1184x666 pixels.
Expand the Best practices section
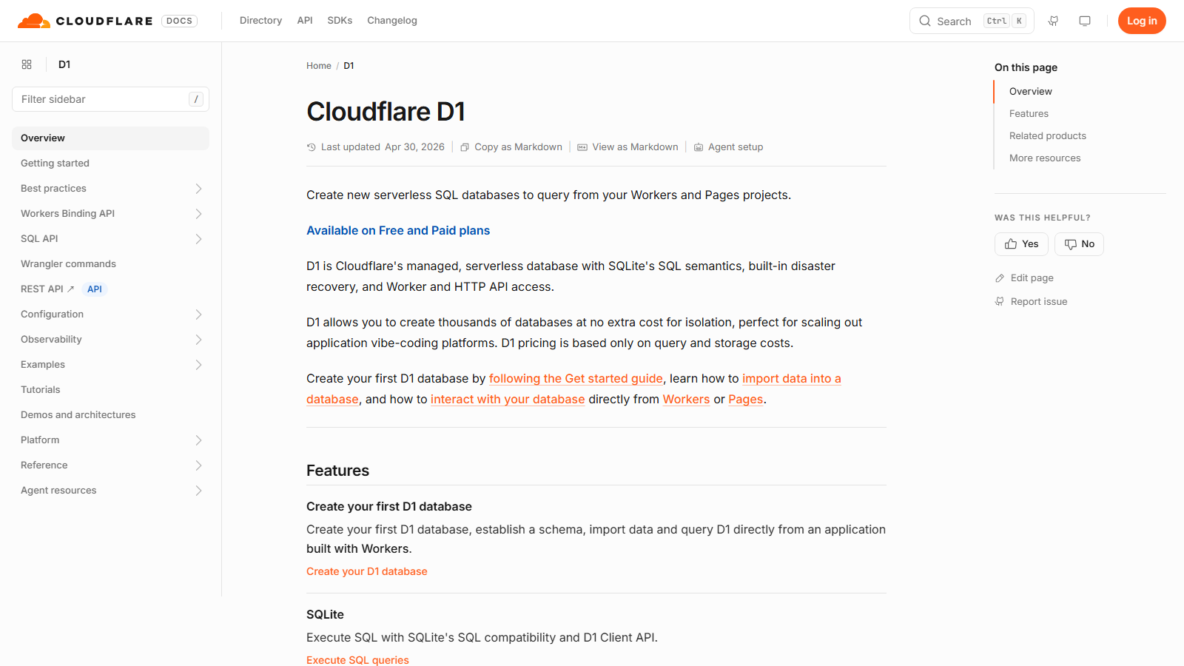(198, 189)
